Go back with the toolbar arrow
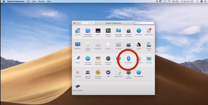The image size is (208, 105). [x=83, y=23]
